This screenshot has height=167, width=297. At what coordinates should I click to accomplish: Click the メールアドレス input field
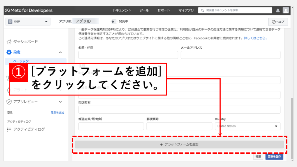click(230, 55)
